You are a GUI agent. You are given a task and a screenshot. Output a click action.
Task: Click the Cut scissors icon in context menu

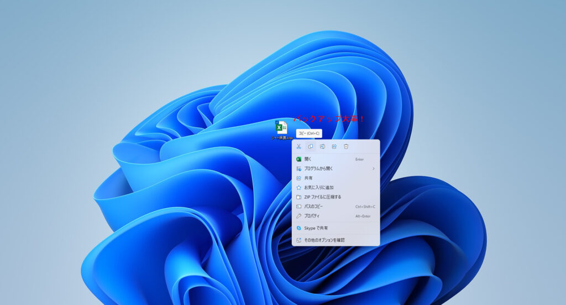(298, 146)
